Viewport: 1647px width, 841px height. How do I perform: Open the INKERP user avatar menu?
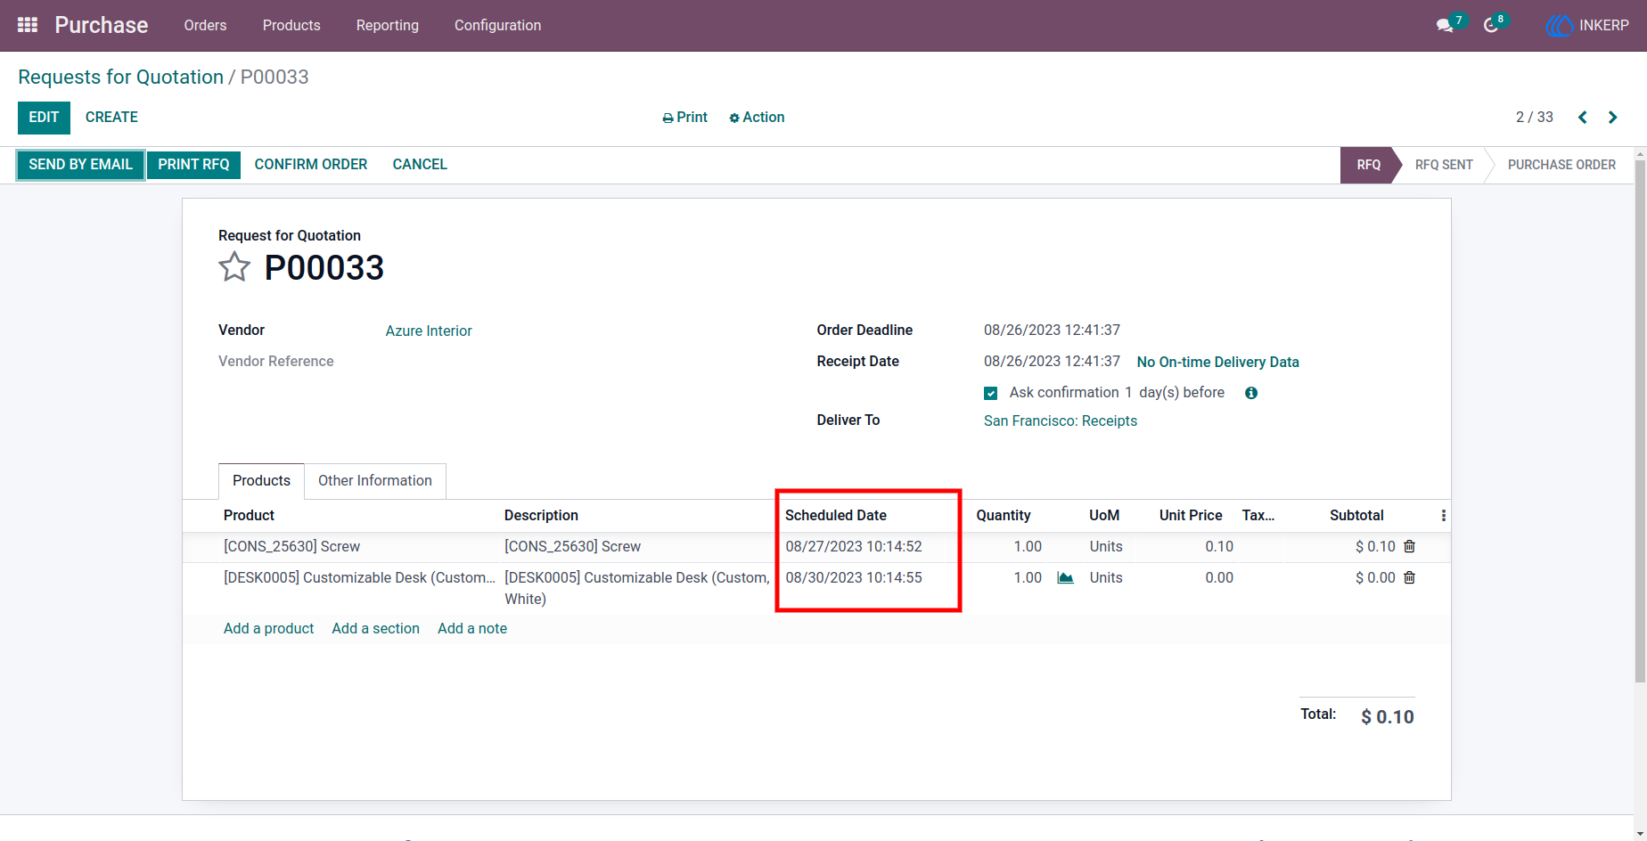pos(1587,26)
